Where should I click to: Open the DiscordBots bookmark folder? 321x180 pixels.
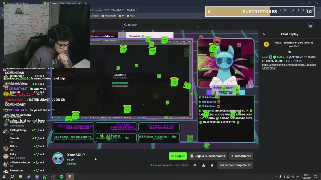109,16
